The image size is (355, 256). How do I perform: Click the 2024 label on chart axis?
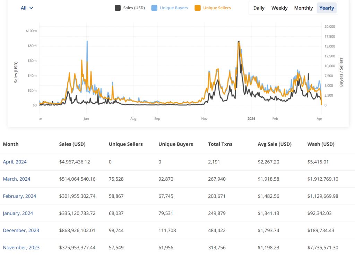[x=251, y=118]
